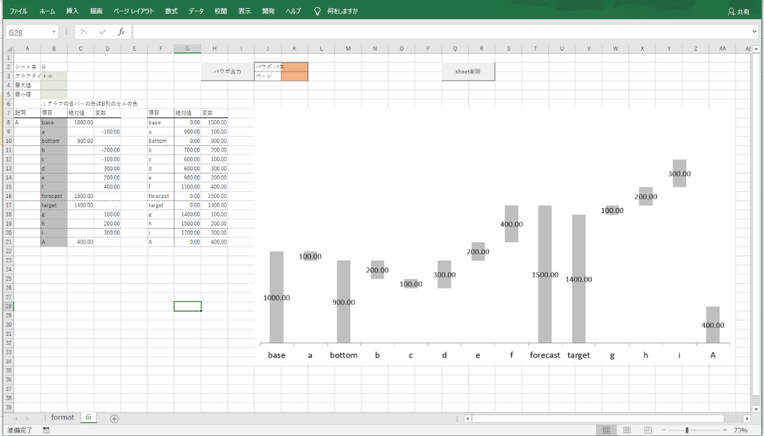
Task: Click the 何をしますか search box
Action: [x=343, y=11]
